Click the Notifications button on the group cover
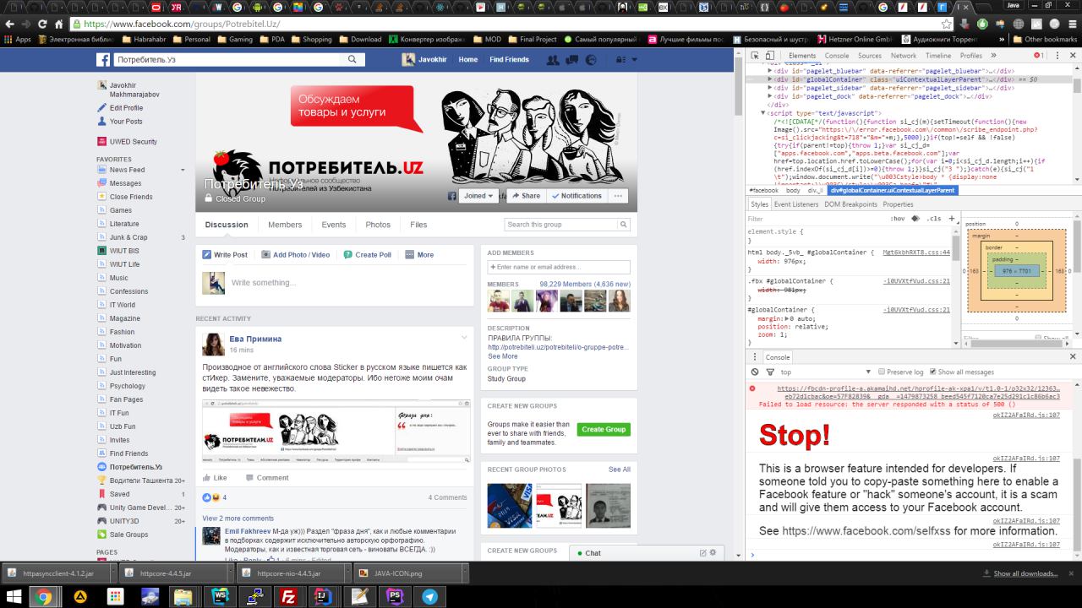 coord(577,196)
